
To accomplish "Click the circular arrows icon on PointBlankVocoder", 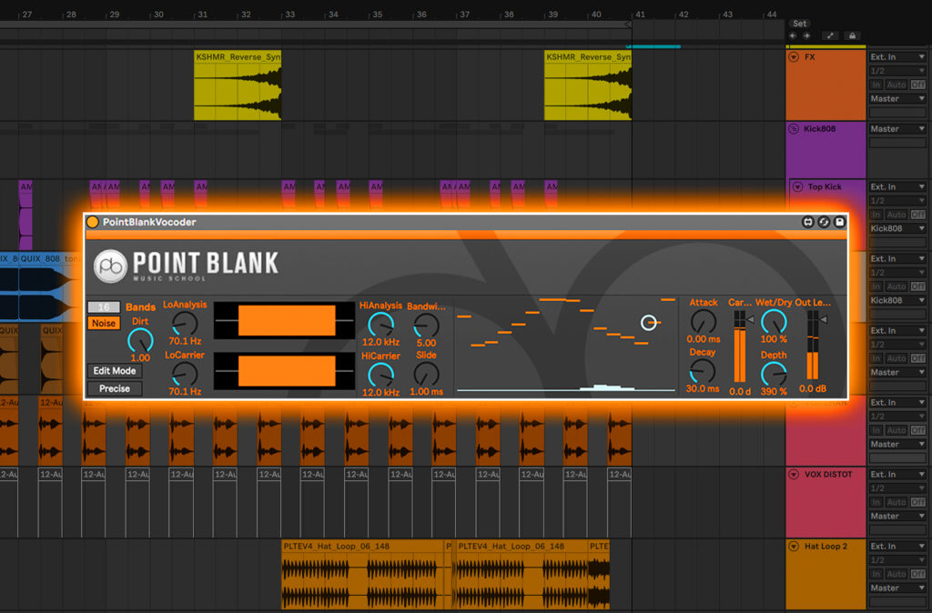I will 824,222.
